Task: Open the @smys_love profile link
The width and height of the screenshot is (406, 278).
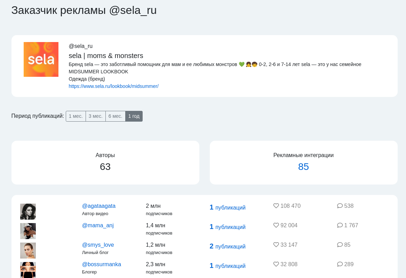Action: click(x=98, y=245)
